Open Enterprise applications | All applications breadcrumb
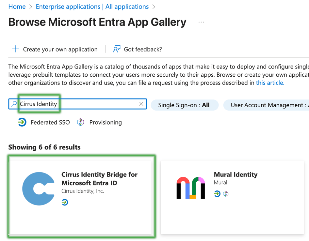This screenshot has height=241, width=309. (x=92, y=7)
